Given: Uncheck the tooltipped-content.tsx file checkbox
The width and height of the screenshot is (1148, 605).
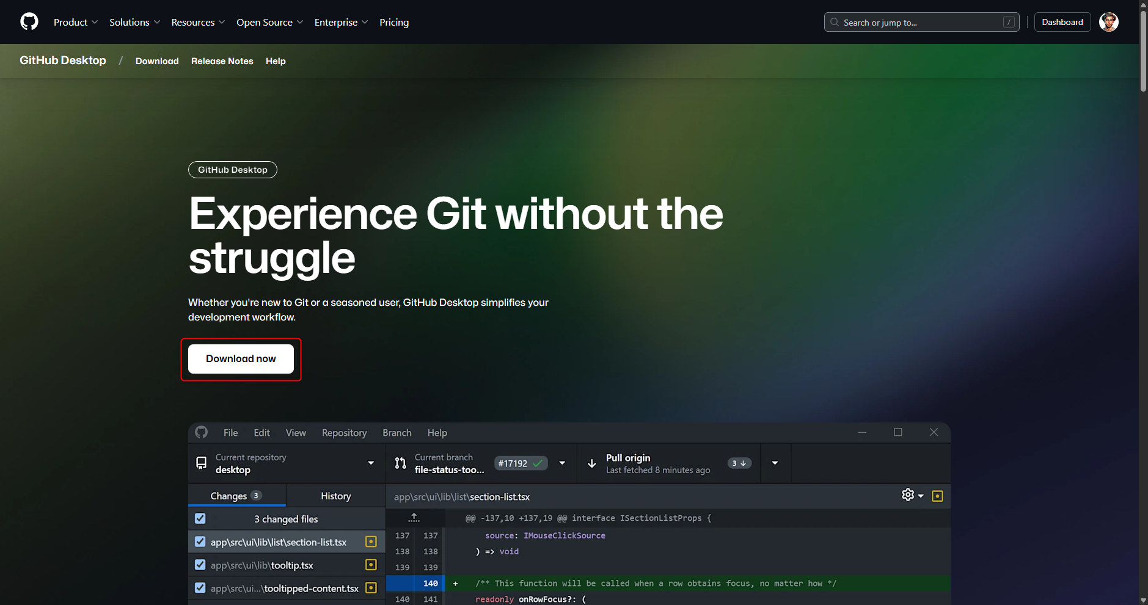Looking at the screenshot, I should [200, 588].
